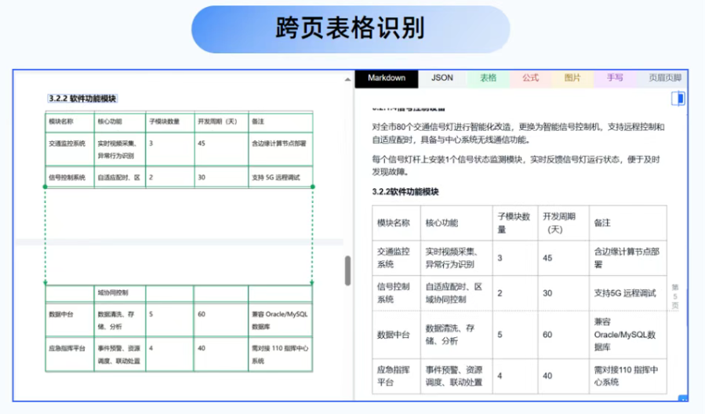
Task: Click 备注 header cell in source document table
Action: point(281,122)
